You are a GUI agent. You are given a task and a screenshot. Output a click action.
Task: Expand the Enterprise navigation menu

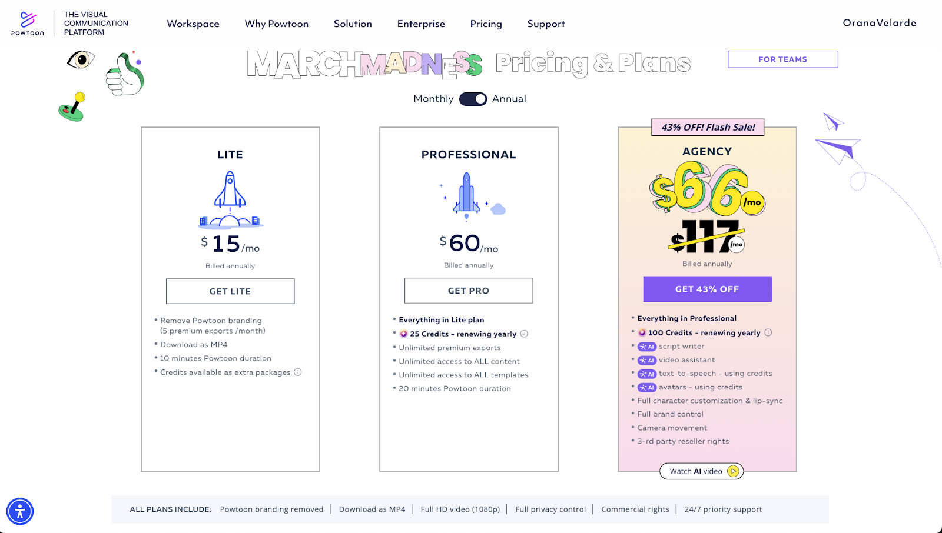421,24
